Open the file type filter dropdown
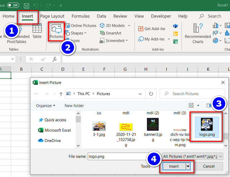Screen dimensions: 230x177 (x=193, y=156)
